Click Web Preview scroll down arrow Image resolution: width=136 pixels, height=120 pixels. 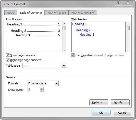click(x=128, y=50)
